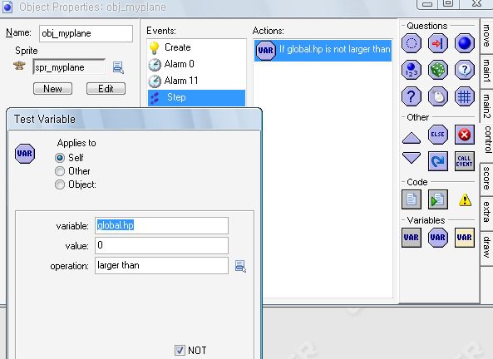Select the Repeat action icon
This screenshot has width=493, height=359.
point(437,161)
